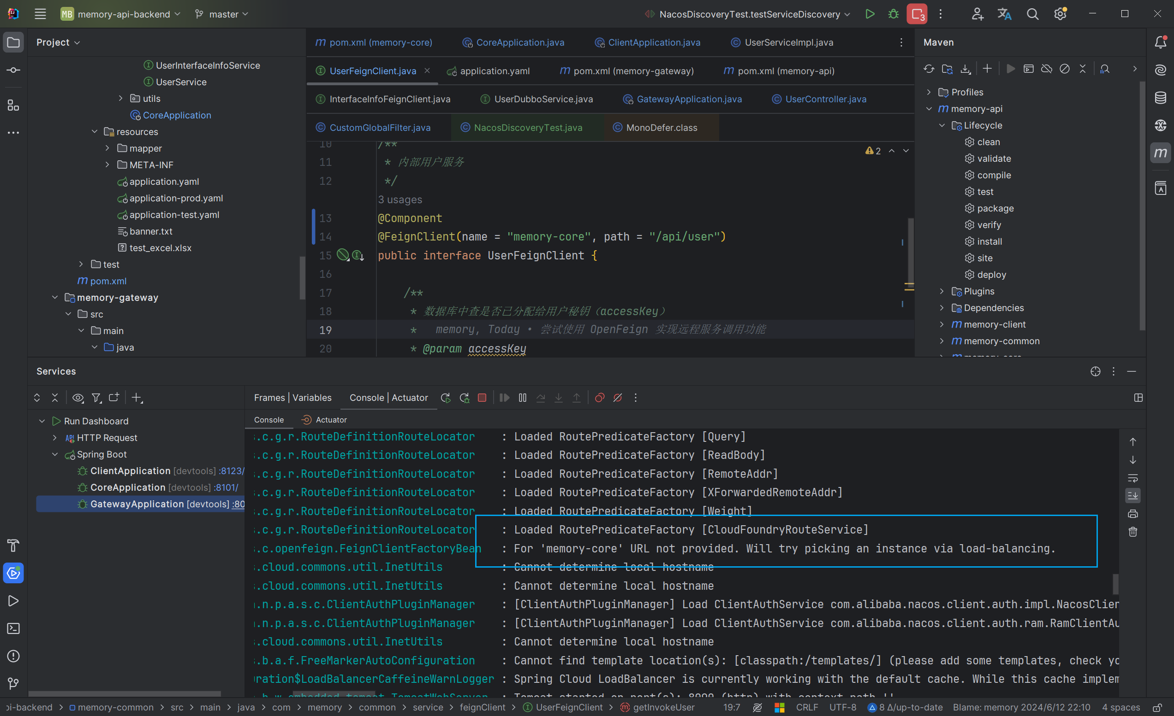Open the Problems tool window icon
Screen dimensions: 1174x716
tap(13, 656)
